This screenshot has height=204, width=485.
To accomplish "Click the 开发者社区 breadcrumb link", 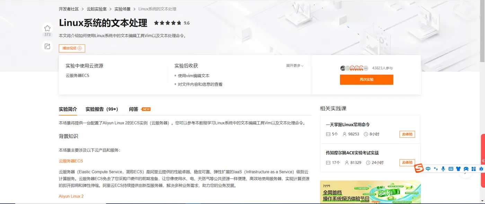I will click(69, 9).
